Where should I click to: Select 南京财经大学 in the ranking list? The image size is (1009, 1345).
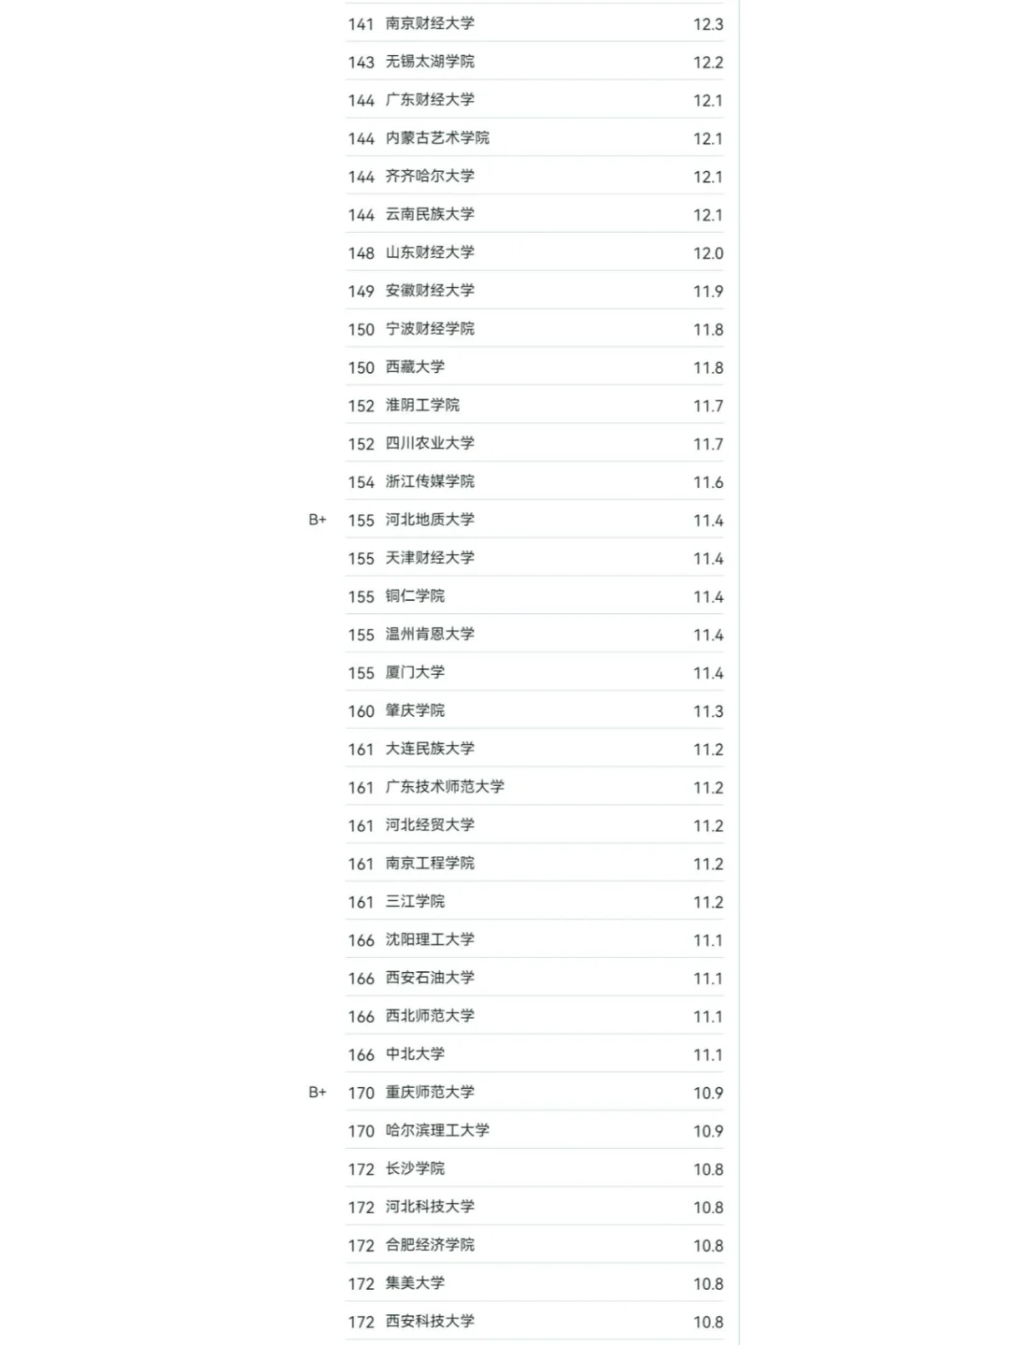click(430, 23)
